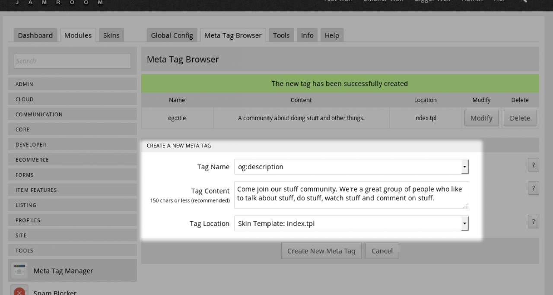
Task: Show help for the Tag Content field
Action: [533, 188]
